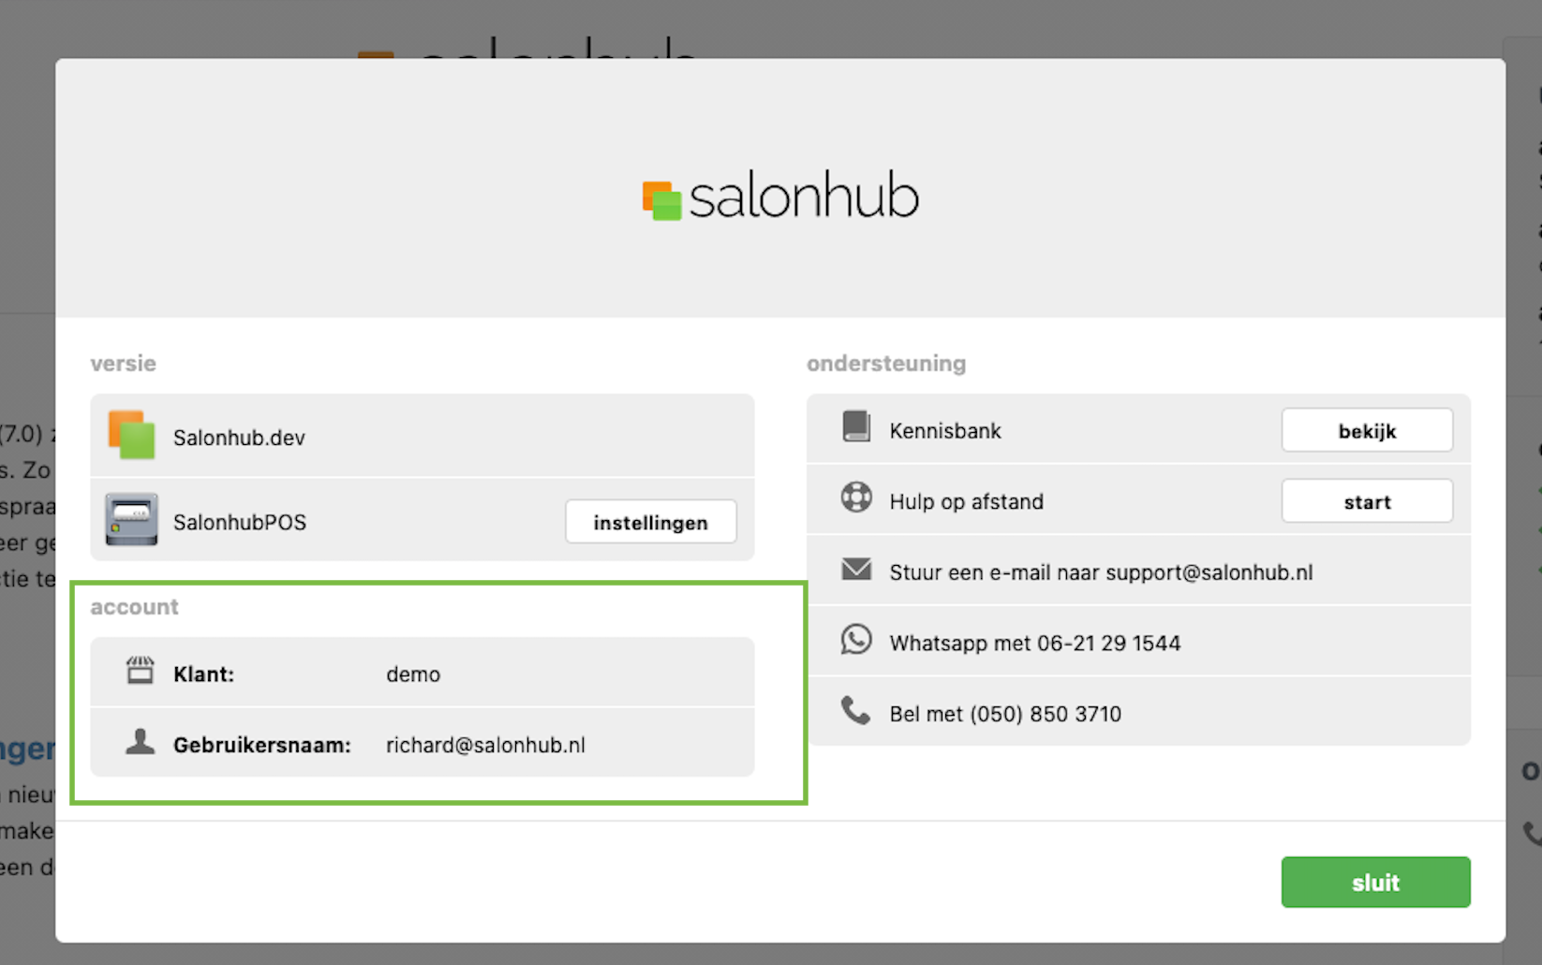Click the account section heading

coord(134,607)
